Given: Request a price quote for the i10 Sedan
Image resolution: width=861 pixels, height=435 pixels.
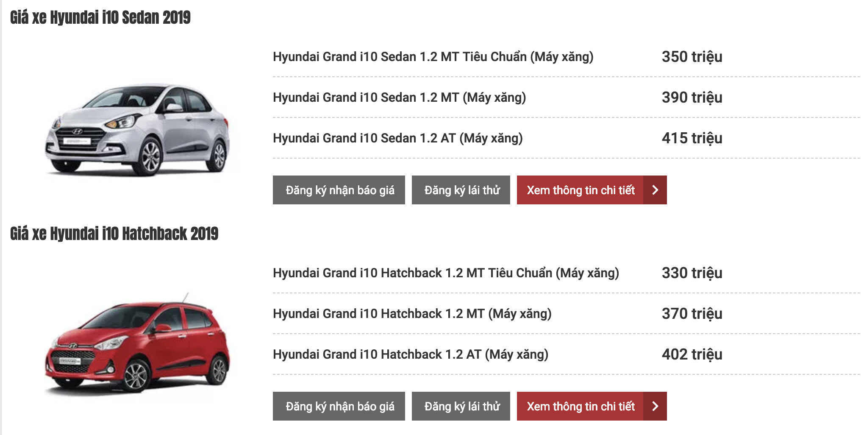Looking at the screenshot, I should pyautogui.click(x=339, y=190).
